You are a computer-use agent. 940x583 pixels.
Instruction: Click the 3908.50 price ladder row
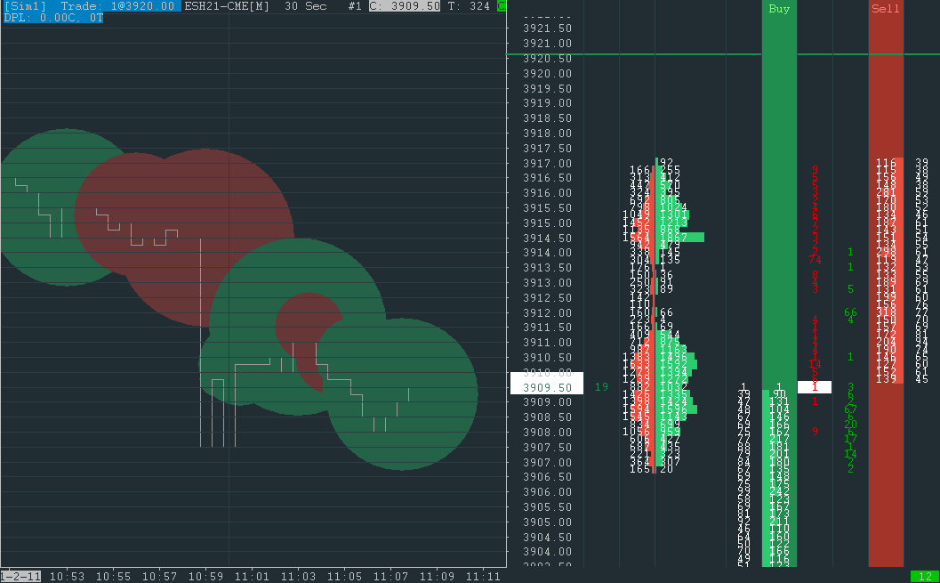547,417
